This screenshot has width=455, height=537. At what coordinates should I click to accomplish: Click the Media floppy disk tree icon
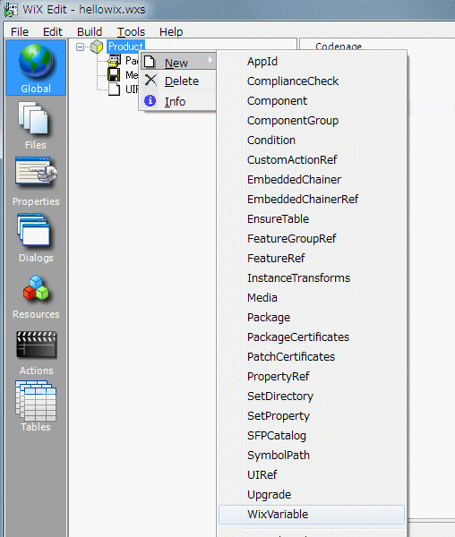[x=114, y=74]
